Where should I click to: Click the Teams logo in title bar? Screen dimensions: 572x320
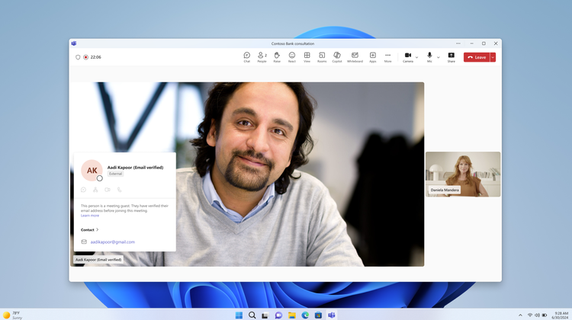coord(74,43)
